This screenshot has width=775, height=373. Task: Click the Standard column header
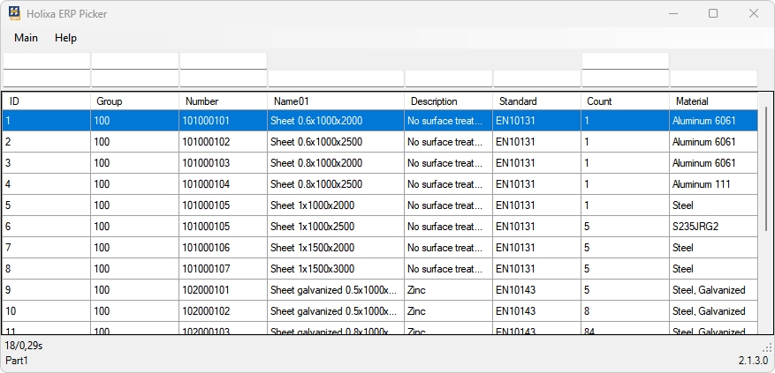(x=536, y=101)
